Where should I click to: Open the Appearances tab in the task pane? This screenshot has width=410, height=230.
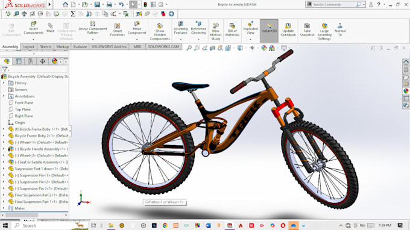(x=406, y=91)
